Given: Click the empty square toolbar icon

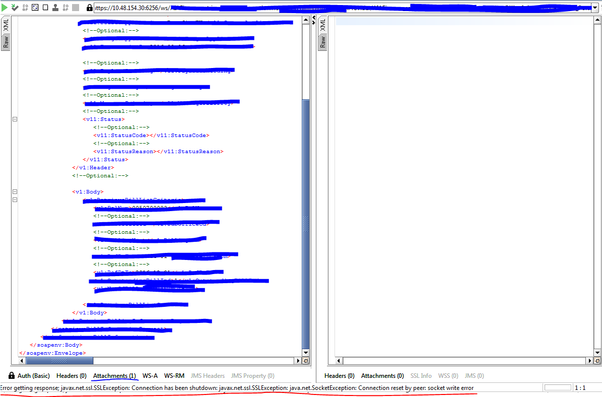Looking at the screenshot, I should click(45, 7).
